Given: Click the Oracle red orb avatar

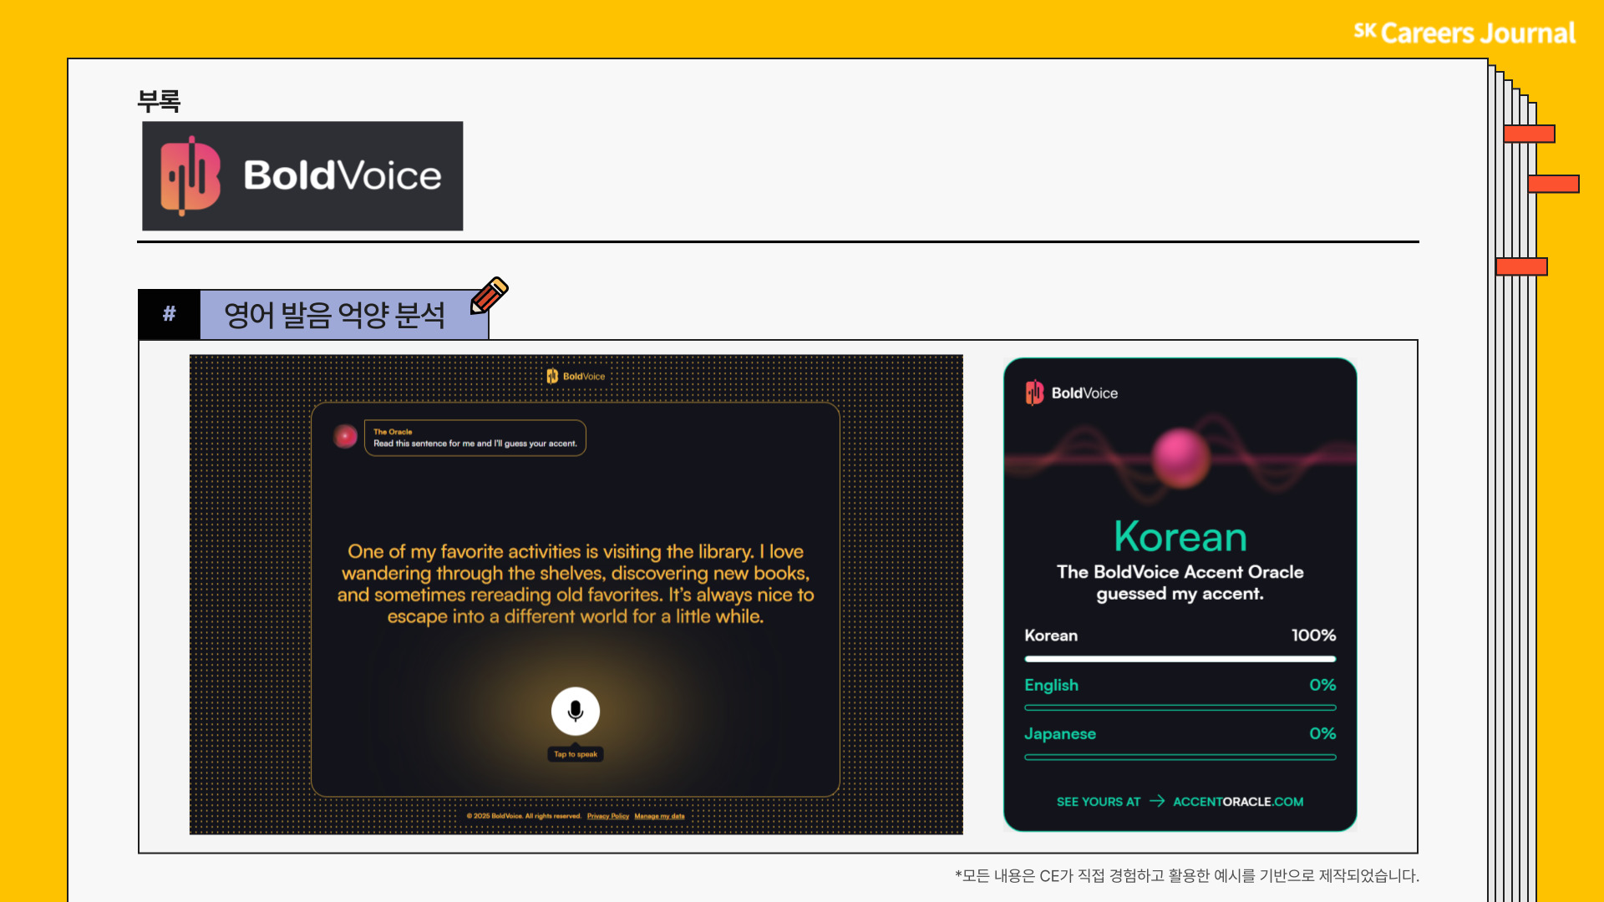Looking at the screenshot, I should point(345,436).
